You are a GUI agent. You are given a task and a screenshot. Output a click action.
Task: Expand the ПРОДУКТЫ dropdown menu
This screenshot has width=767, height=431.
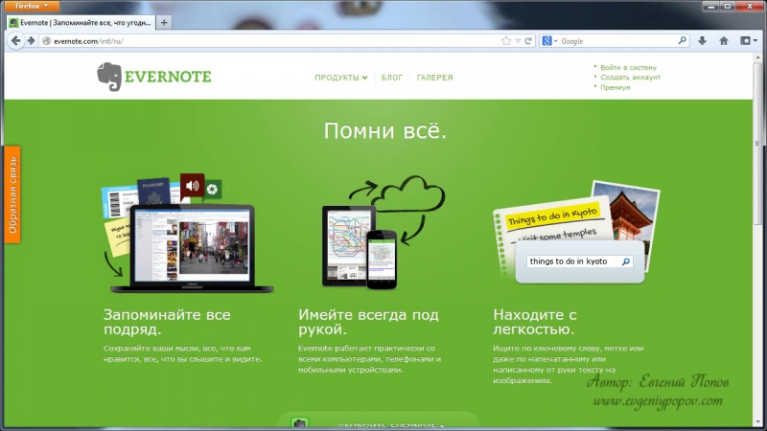click(341, 78)
